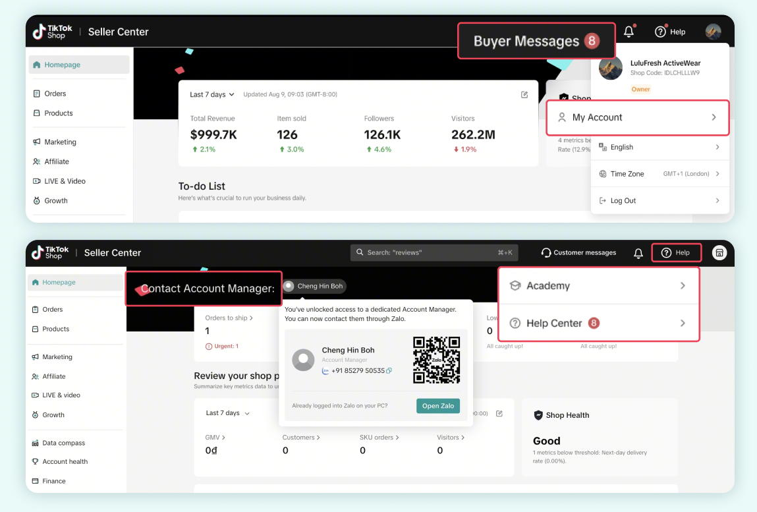The width and height of the screenshot is (757, 512).
Task: Click the Zalo QR code image
Action: click(436, 360)
